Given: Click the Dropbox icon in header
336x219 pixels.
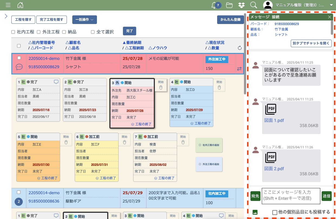Looking at the screenshot, I should (x=241, y=5).
